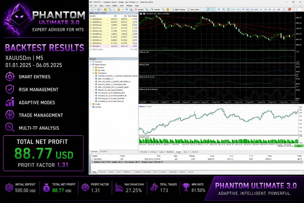Click the 'click to add...' symbol field

tap(98, 49)
